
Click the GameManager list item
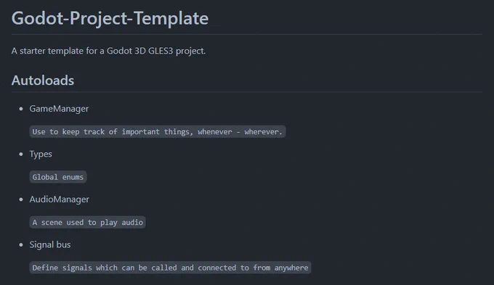59,109
